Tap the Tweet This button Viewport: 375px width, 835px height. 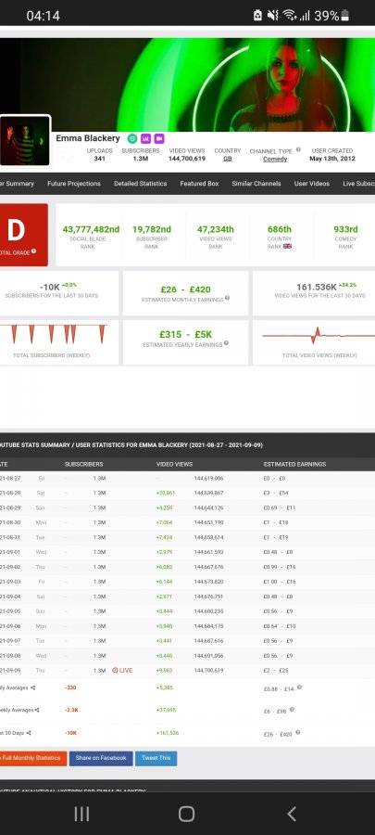point(156,758)
